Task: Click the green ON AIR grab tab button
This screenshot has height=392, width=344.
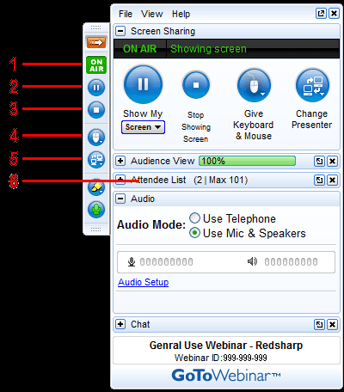Action: coord(96,65)
